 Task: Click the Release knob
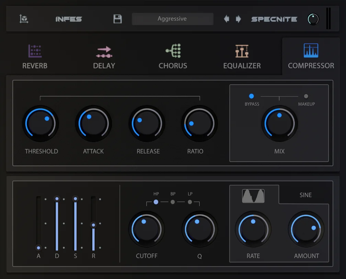click(147, 124)
